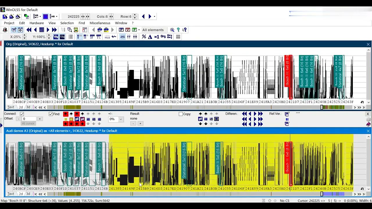Increase X zoom with spinner arrow
This screenshot has height=209, width=372.
pyautogui.click(x=24, y=35)
